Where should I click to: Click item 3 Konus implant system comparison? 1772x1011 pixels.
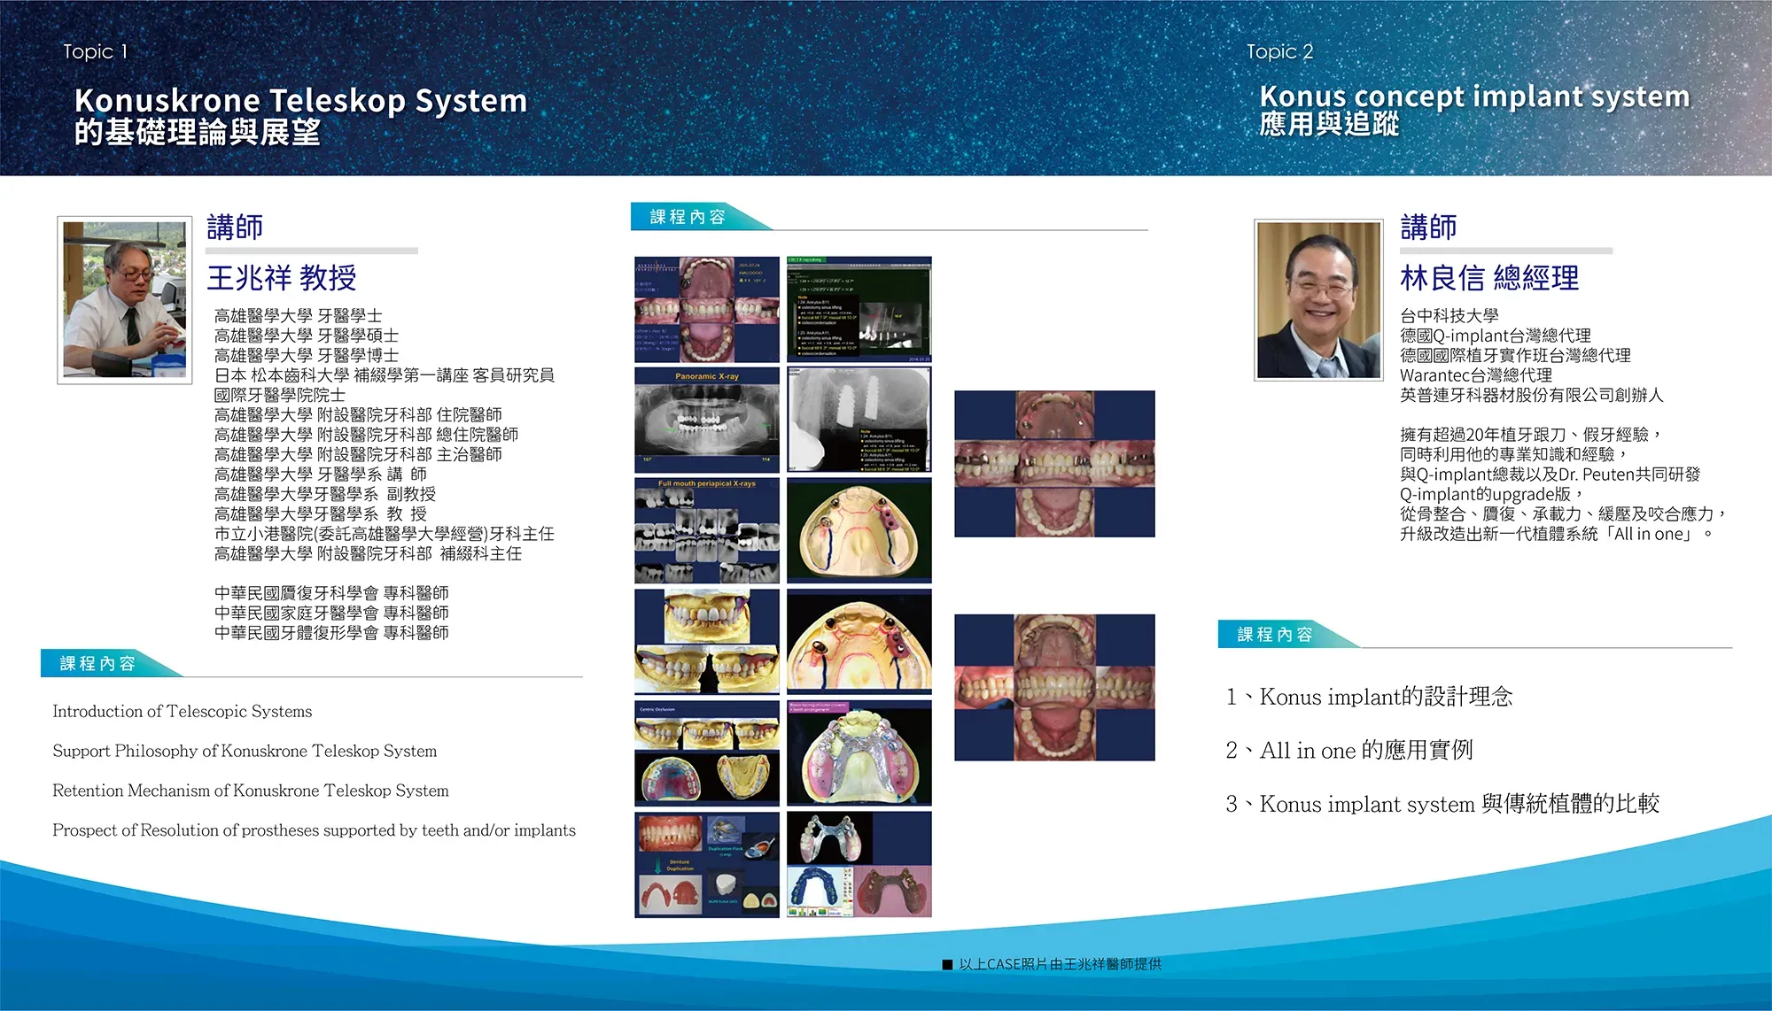(x=1442, y=804)
